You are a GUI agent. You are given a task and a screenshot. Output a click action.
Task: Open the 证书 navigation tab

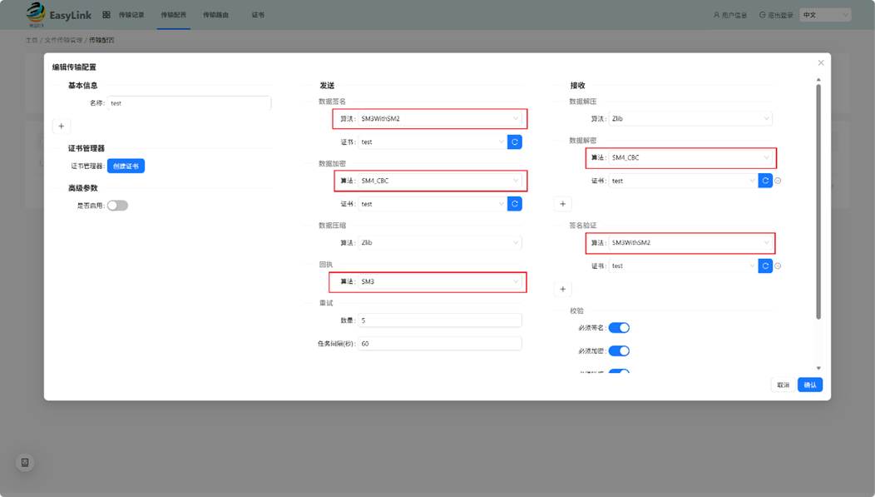(x=258, y=15)
